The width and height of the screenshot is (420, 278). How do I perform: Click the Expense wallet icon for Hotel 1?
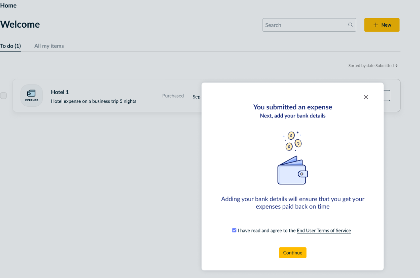(32, 95)
